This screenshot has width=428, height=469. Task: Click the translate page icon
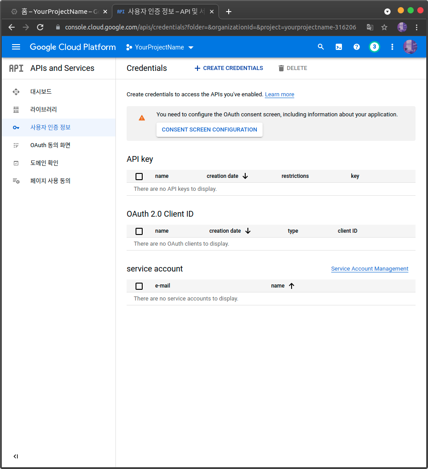click(370, 27)
